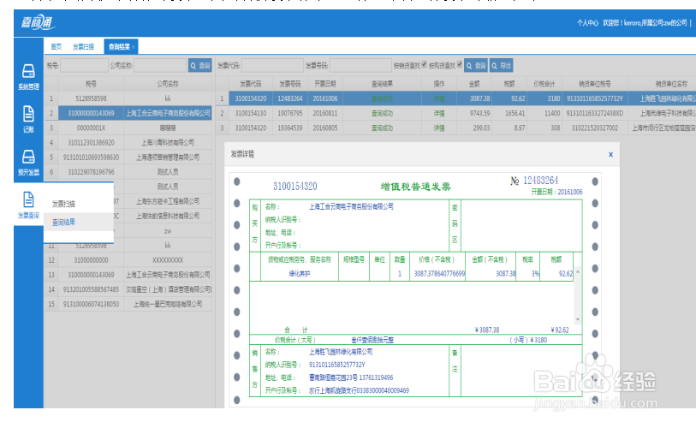The height and width of the screenshot is (428, 696).
Task: Click the 查询结果 column header
Action: click(x=382, y=84)
